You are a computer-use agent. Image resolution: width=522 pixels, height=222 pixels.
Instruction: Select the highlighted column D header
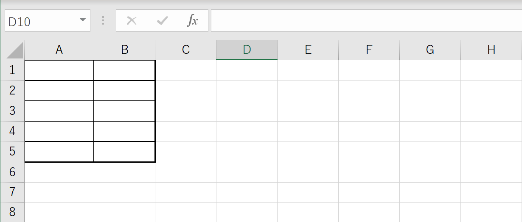tap(247, 50)
